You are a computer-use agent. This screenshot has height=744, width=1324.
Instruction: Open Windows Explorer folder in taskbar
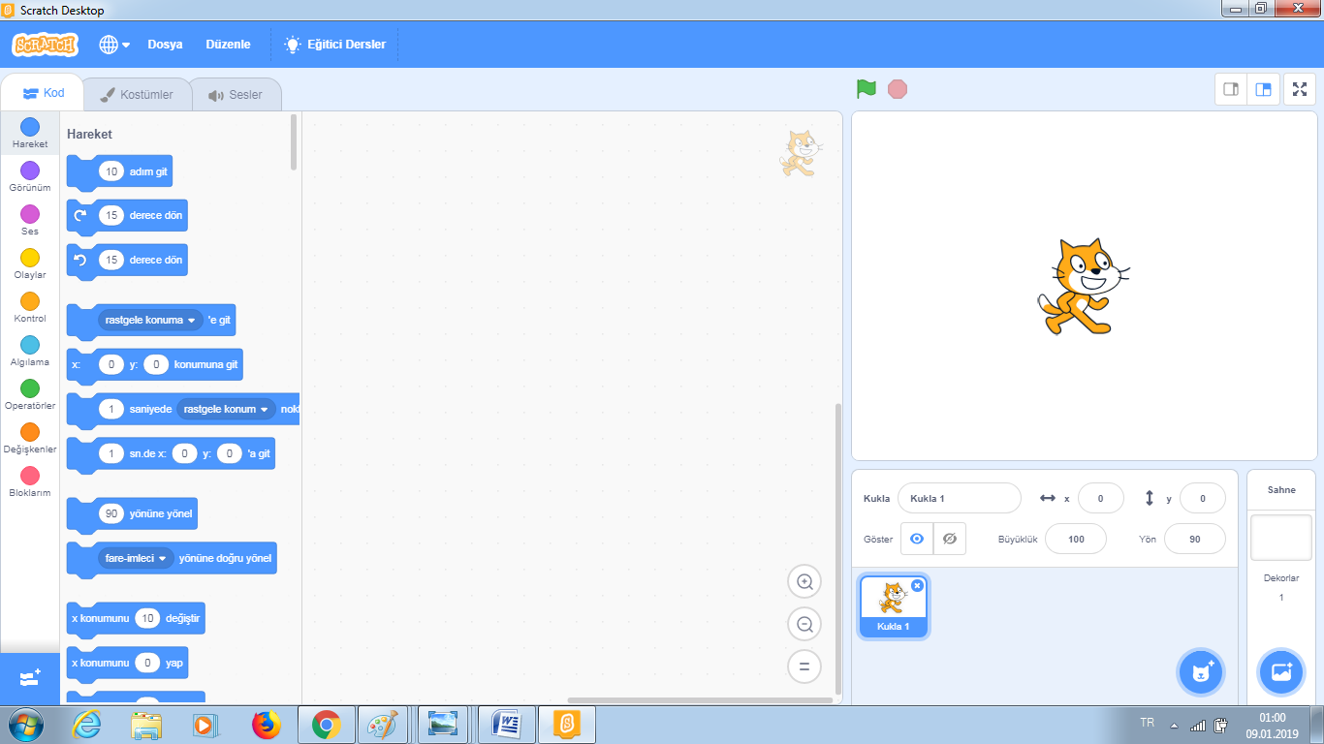pos(147,725)
